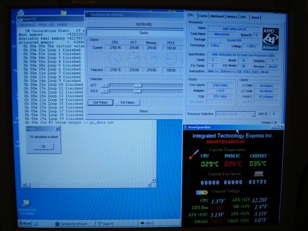The image size is (308, 231).
Task: Click Get Values in ClockGen
Action: [100, 103]
